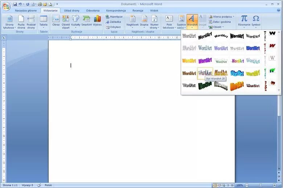Insert a Hiperłącze hyperlink
283x188 pixels.
114,17
